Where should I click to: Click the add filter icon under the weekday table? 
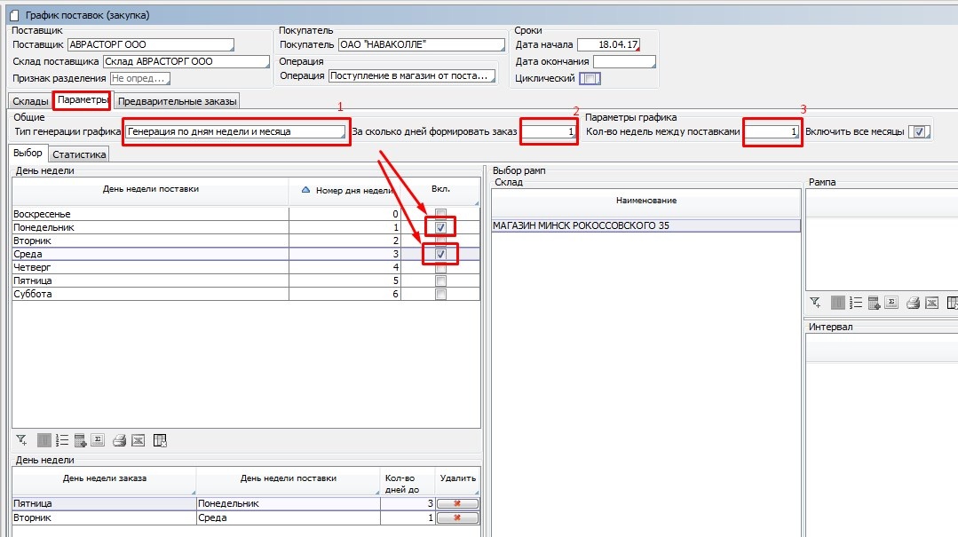pos(21,439)
